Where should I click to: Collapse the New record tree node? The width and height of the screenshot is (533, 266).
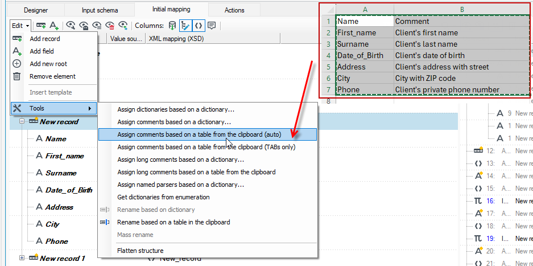(x=22, y=121)
